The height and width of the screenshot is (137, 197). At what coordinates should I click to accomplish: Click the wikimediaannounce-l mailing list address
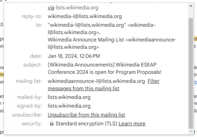coord(96,81)
